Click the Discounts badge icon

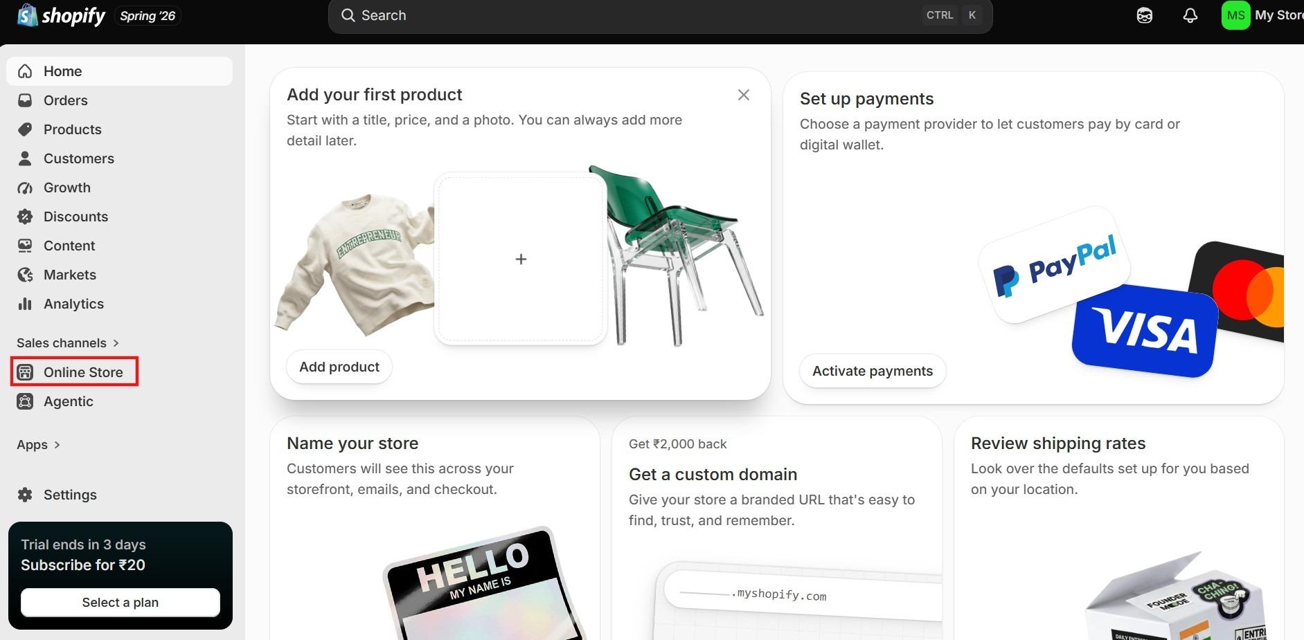pos(25,217)
